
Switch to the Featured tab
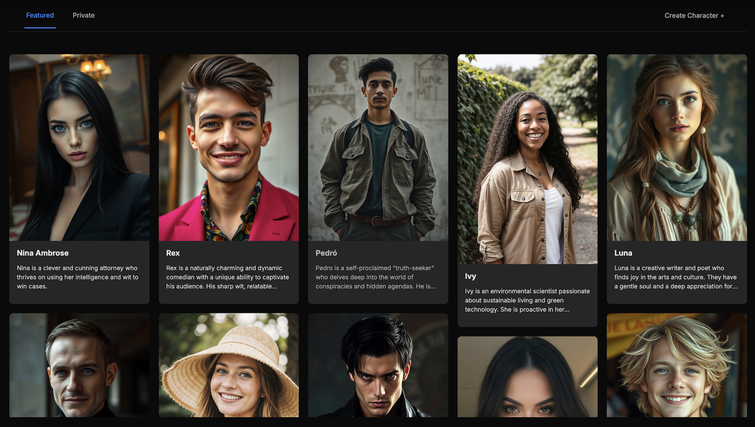point(40,15)
